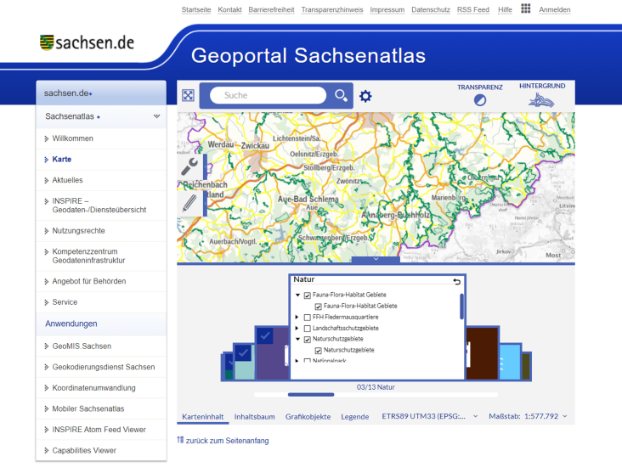622x473 pixels.
Task: Open the Hintergrund map layers icon
Action: click(x=541, y=100)
